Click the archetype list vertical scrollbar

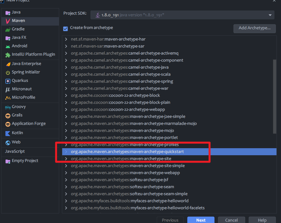[274, 96]
